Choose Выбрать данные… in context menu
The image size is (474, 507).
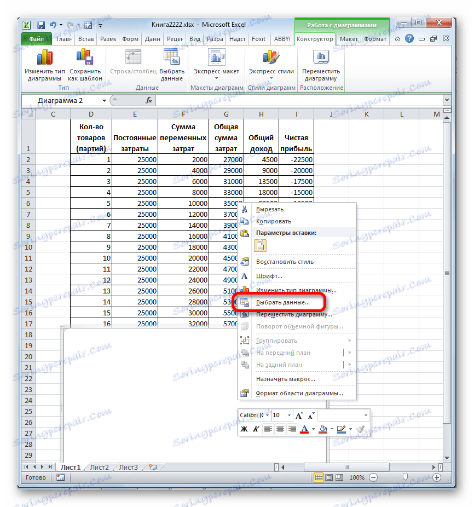(297, 302)
